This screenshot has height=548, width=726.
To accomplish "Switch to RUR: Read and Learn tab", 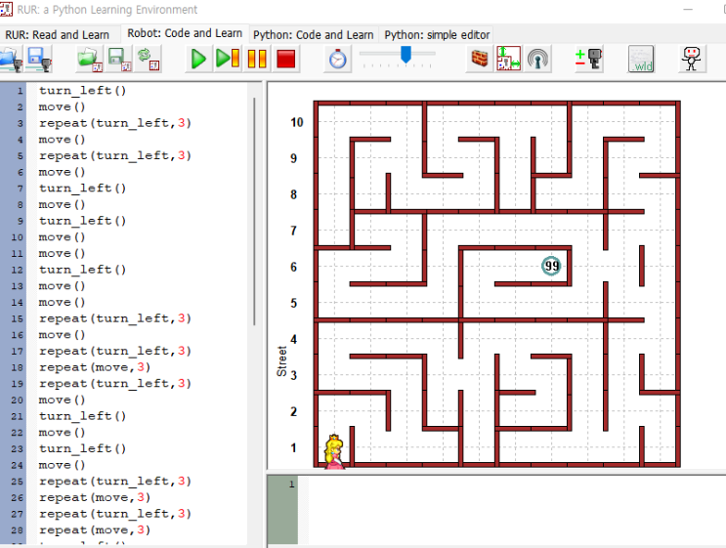I will (x=58, y=34).
